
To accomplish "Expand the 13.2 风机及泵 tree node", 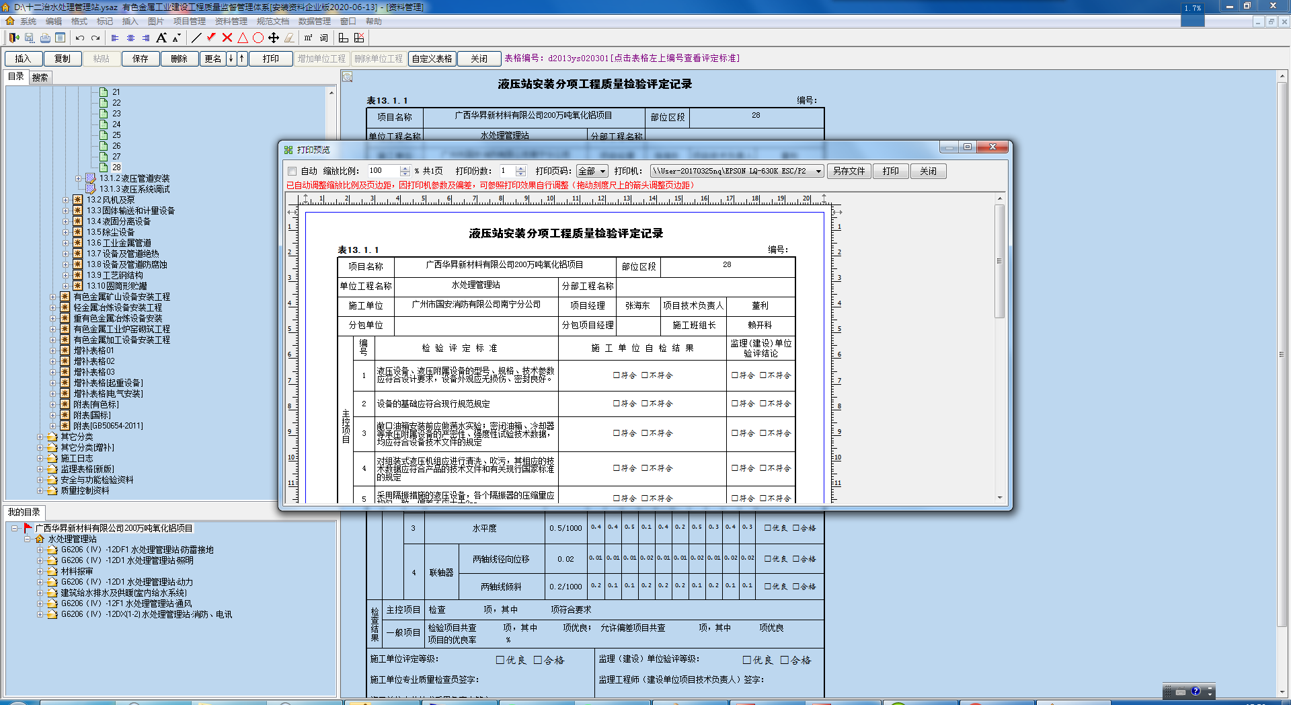I will (x=66, y=200).
